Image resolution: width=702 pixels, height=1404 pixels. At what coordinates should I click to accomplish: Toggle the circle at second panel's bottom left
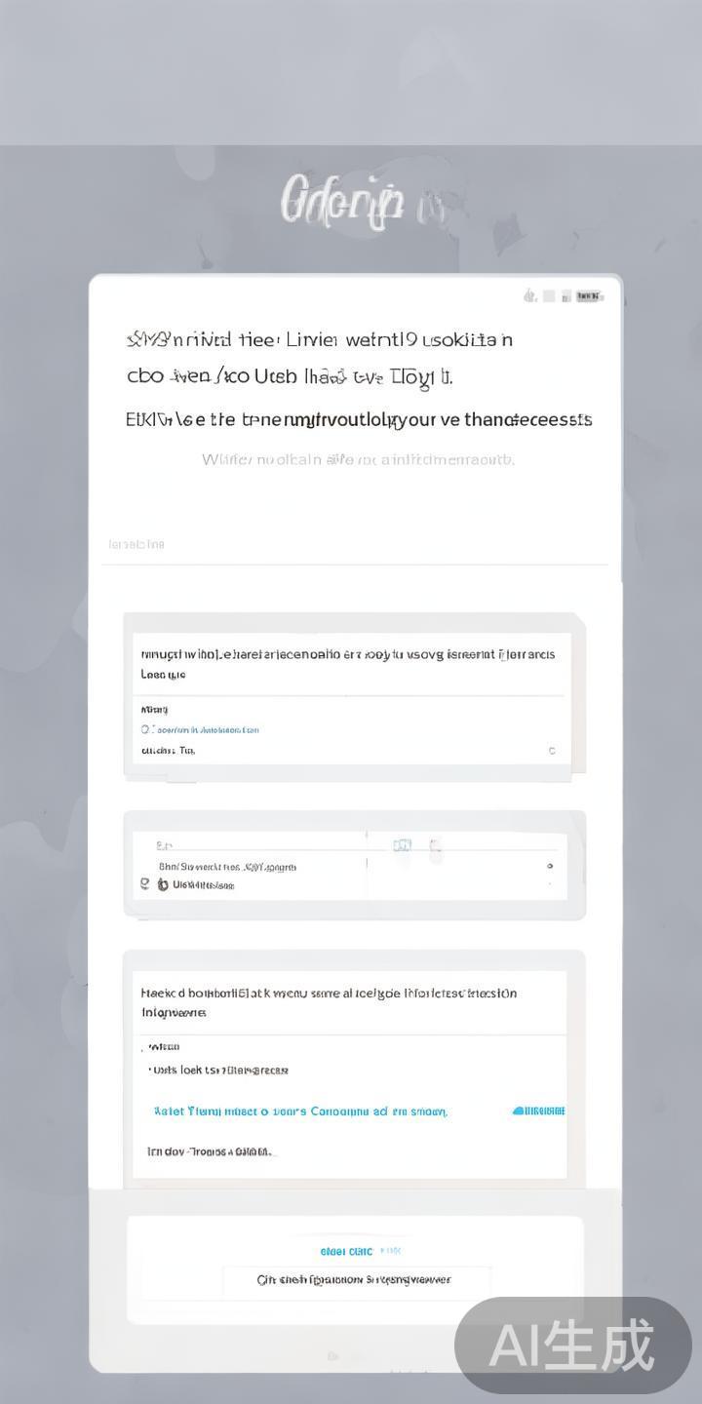[145, 883]
